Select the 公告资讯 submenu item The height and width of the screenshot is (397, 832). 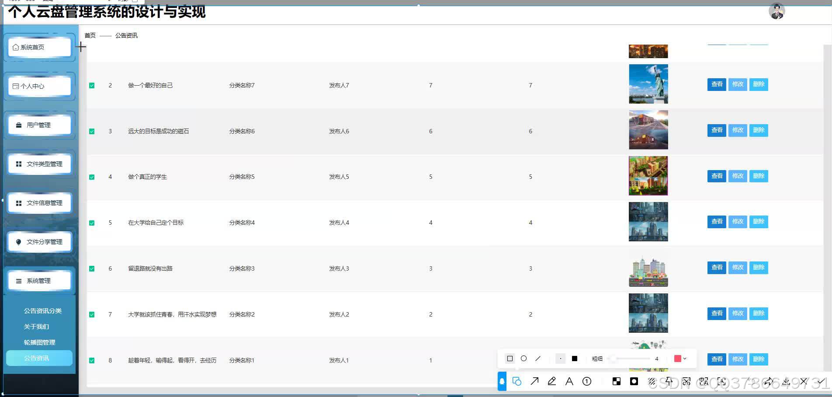tap(39, 358)
